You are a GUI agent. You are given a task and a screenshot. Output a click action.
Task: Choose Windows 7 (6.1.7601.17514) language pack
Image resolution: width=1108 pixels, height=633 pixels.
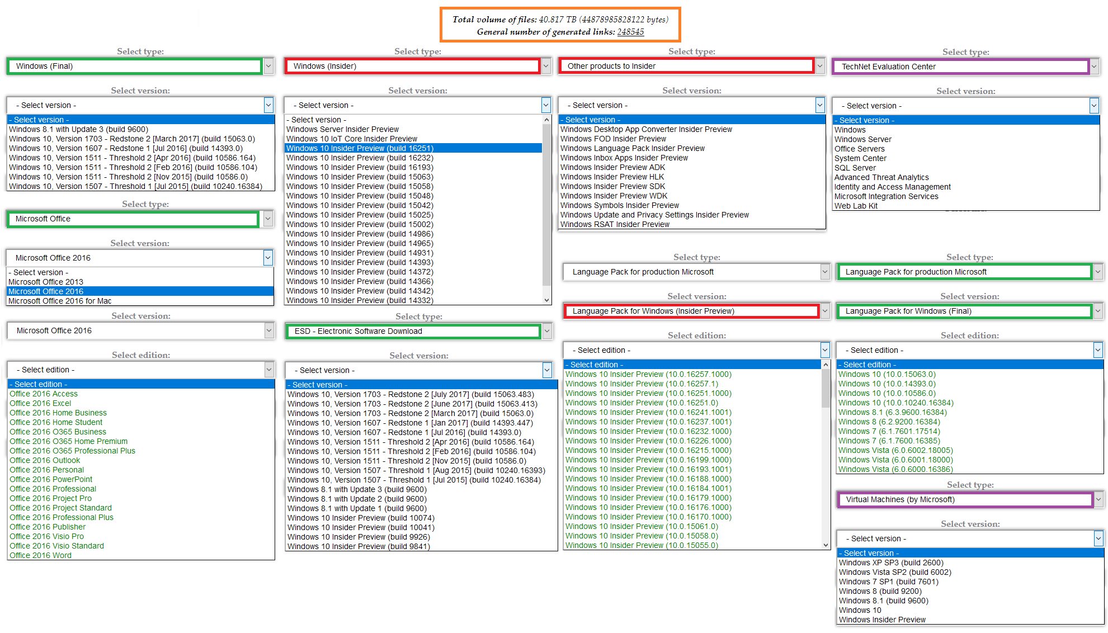point(970,431)
